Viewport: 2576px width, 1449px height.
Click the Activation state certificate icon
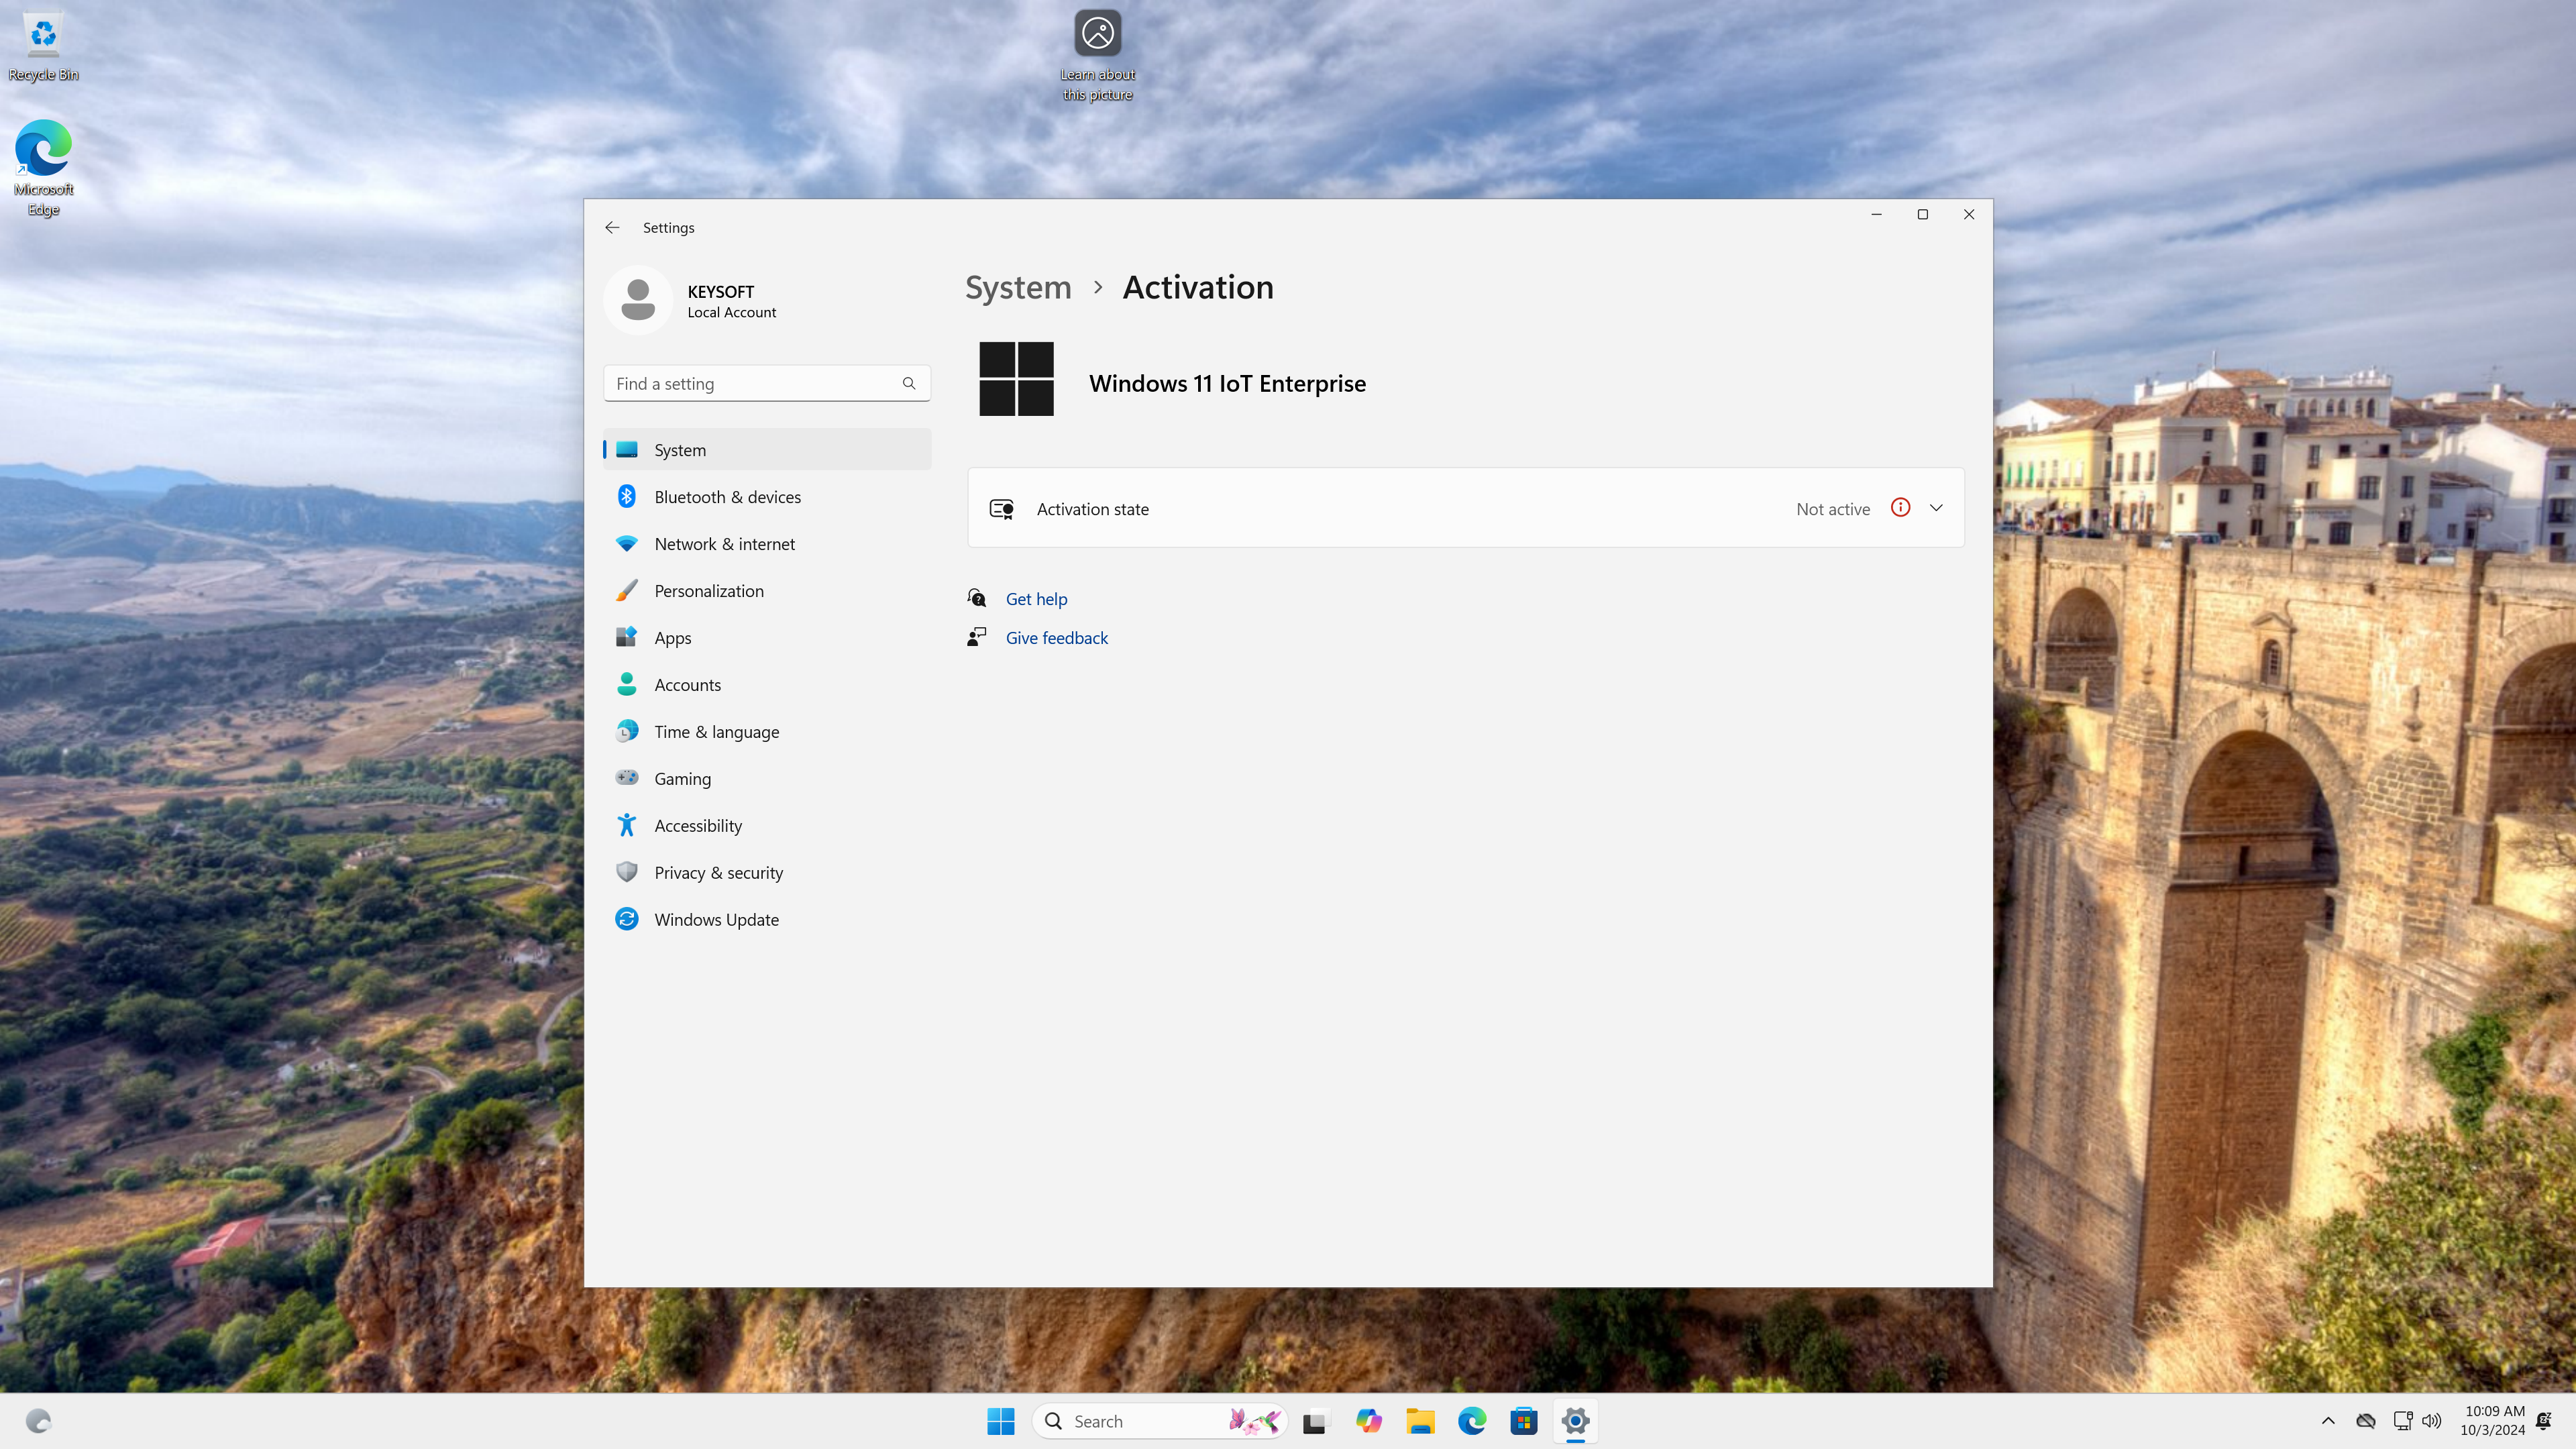[x=1002, y=509]
